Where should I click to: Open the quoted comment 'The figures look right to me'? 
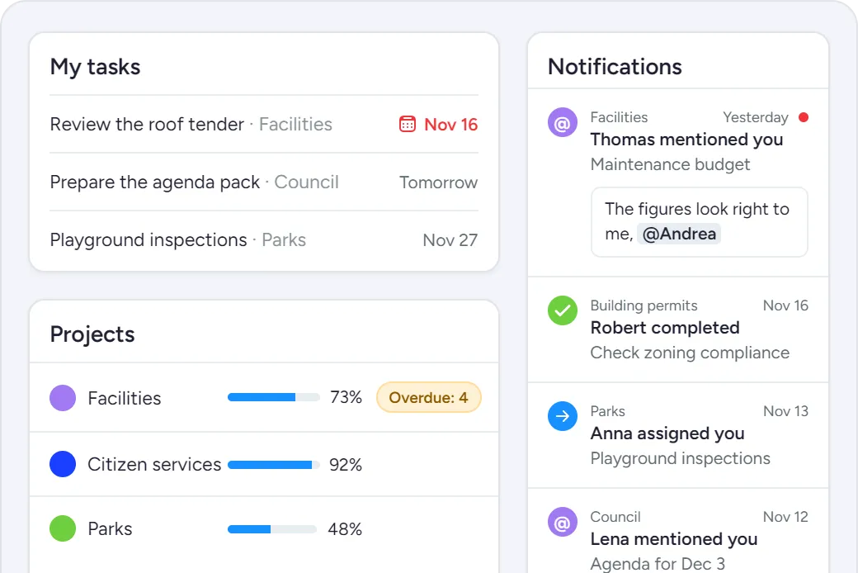(700, 222)
